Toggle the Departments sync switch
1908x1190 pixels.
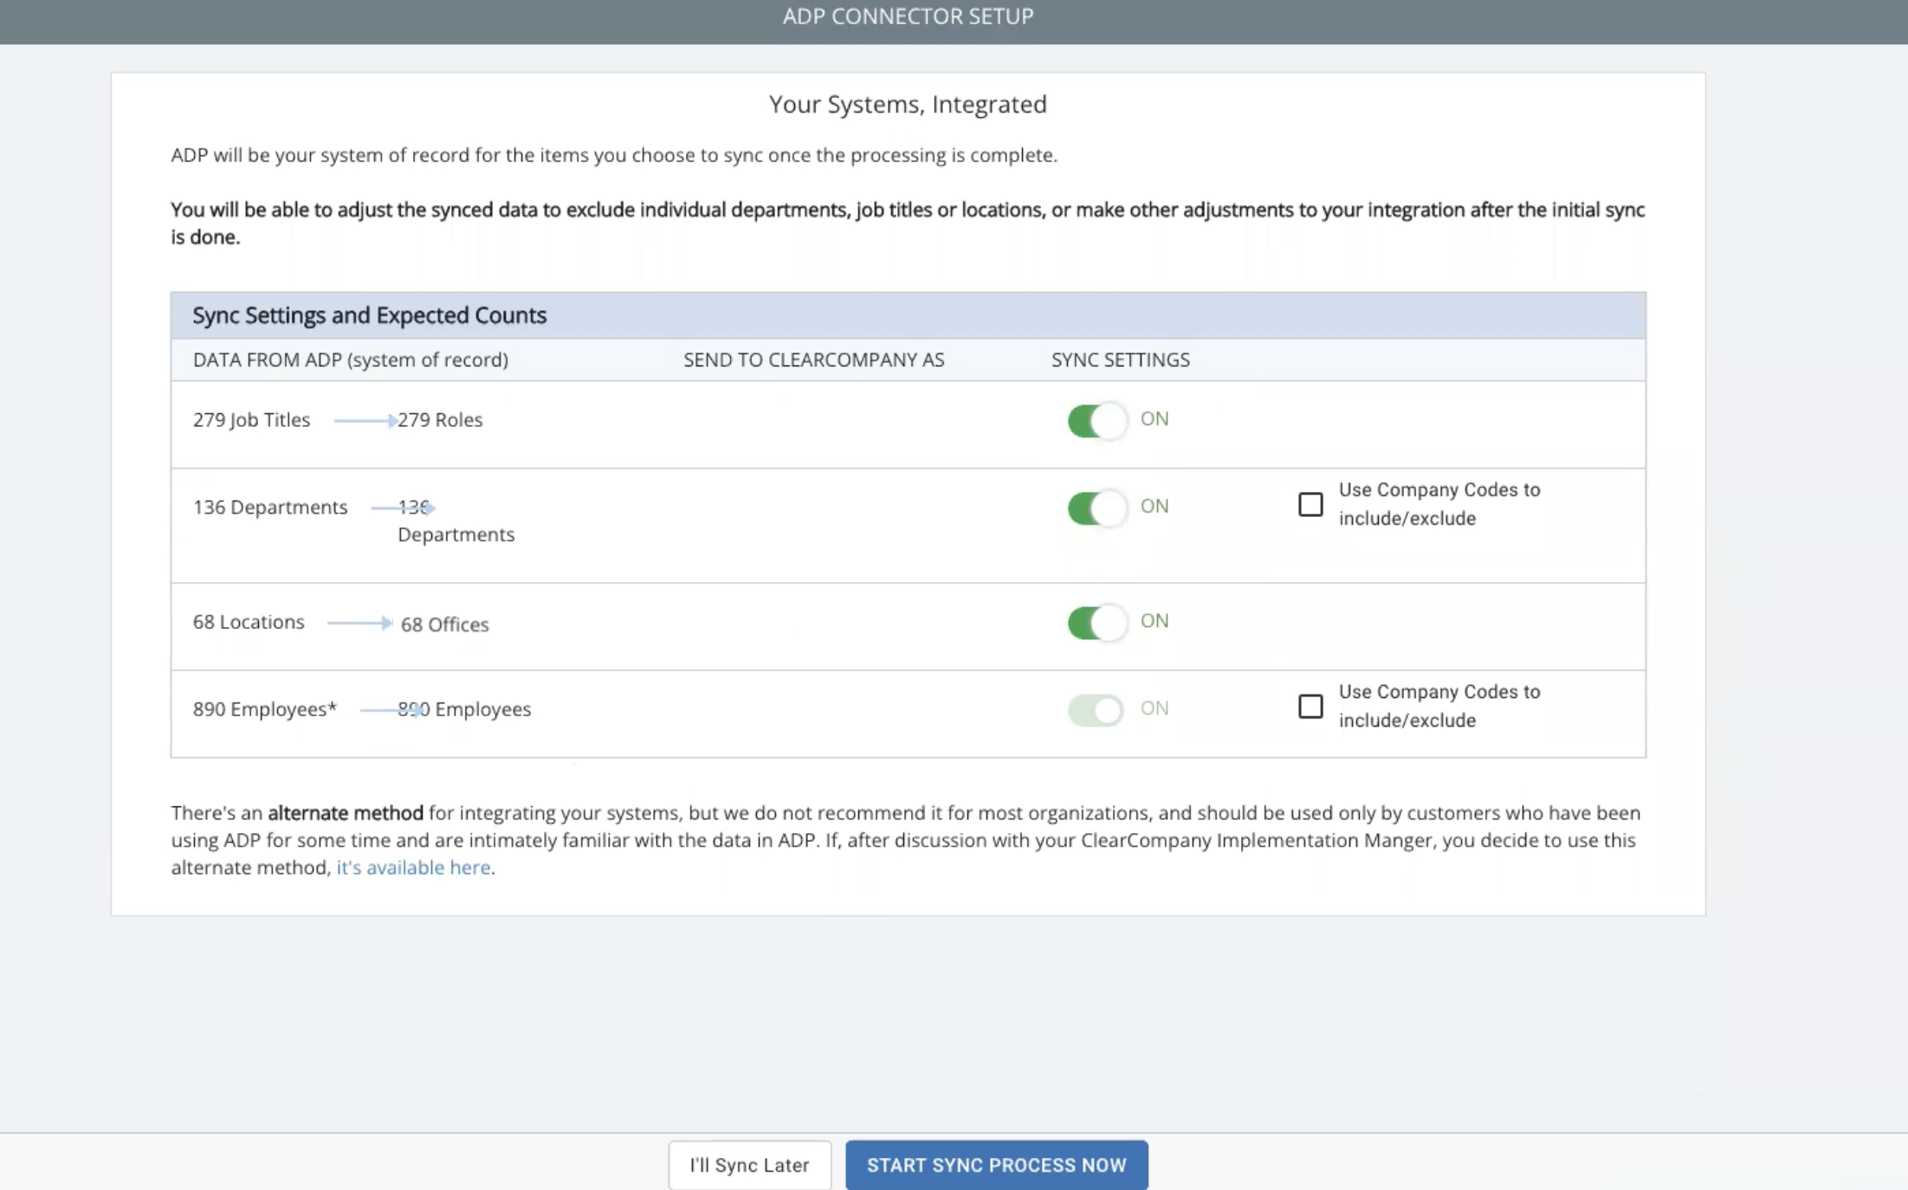(x=1096, y=508)
